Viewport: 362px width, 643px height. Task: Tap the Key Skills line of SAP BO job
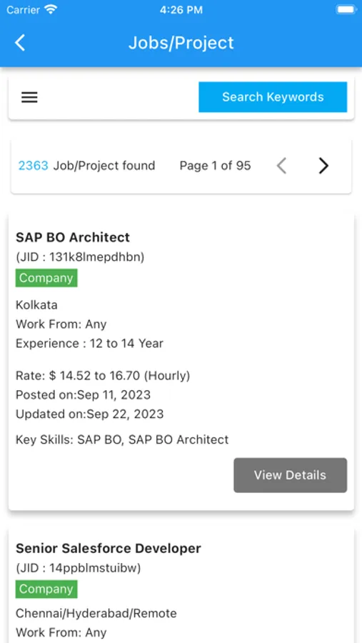click(x=122, y=439)
